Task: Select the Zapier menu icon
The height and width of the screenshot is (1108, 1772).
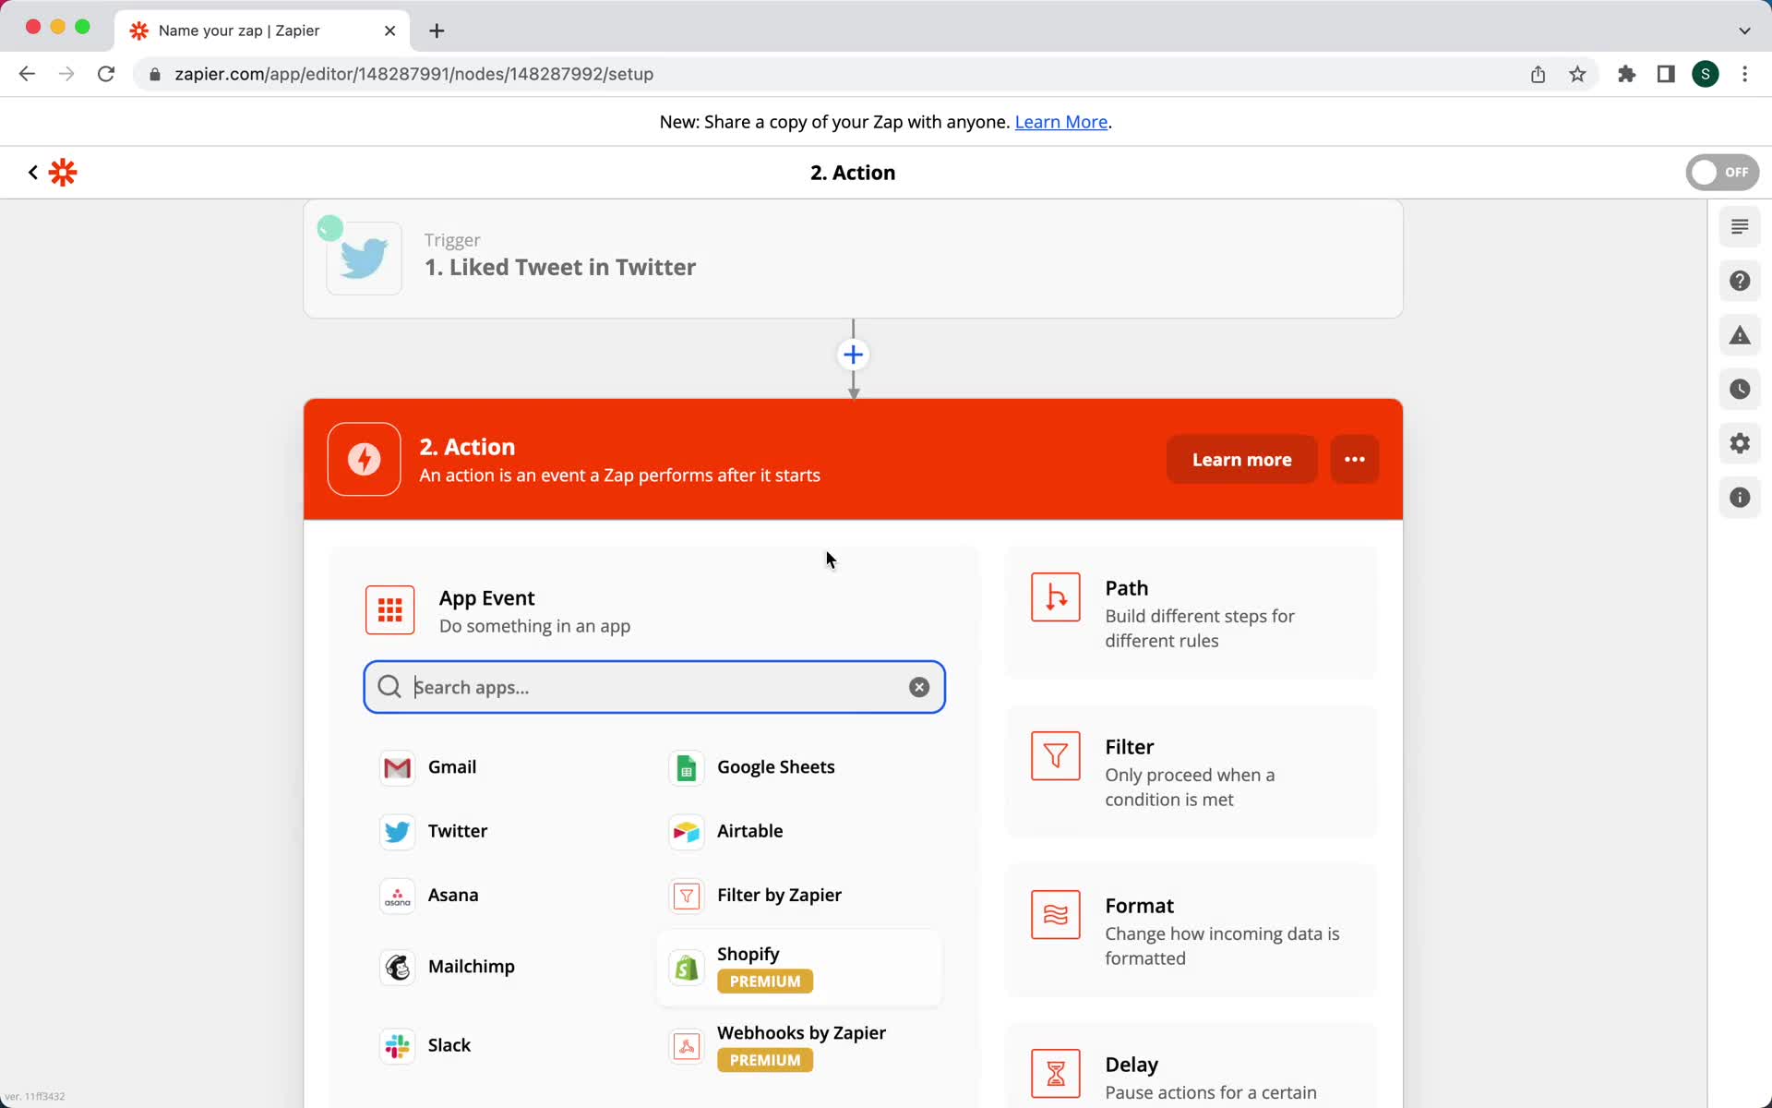Action: coord(63,173)
